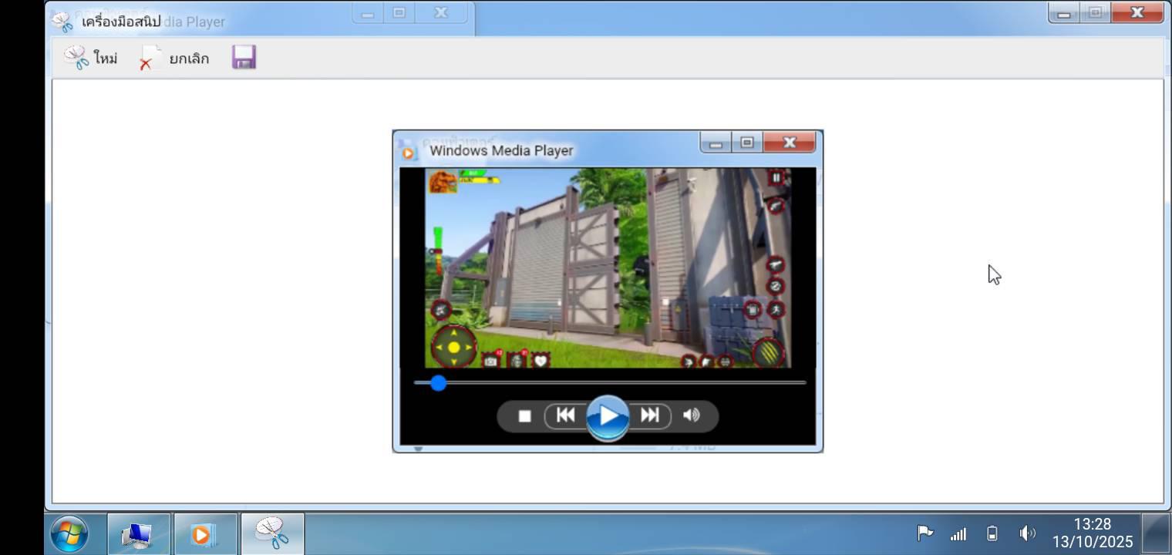Click the yellow directional joystick in the game
The width and height of the screenshot is (1172, 555).
[454, 348]
